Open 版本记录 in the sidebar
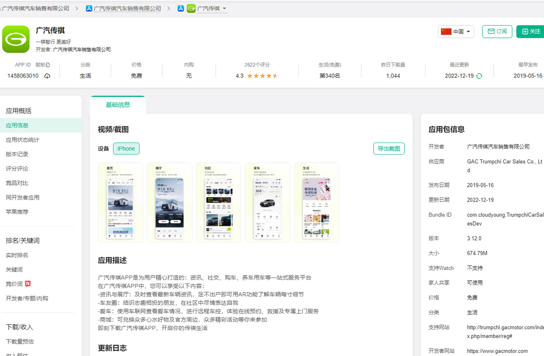This screenshot has width=544, height=356. pyautogui.click(x=17, y=154)
